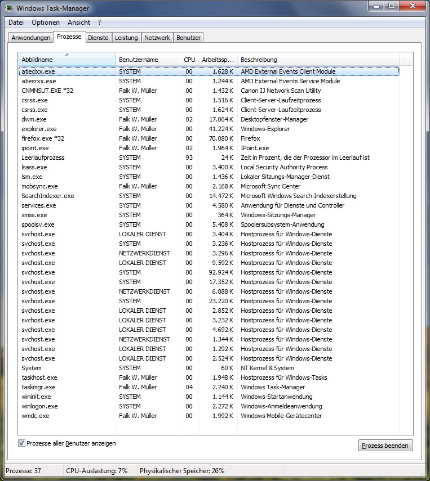Click the 'Prozess beenden' button
430x481 pixels.
pos(385,446)
